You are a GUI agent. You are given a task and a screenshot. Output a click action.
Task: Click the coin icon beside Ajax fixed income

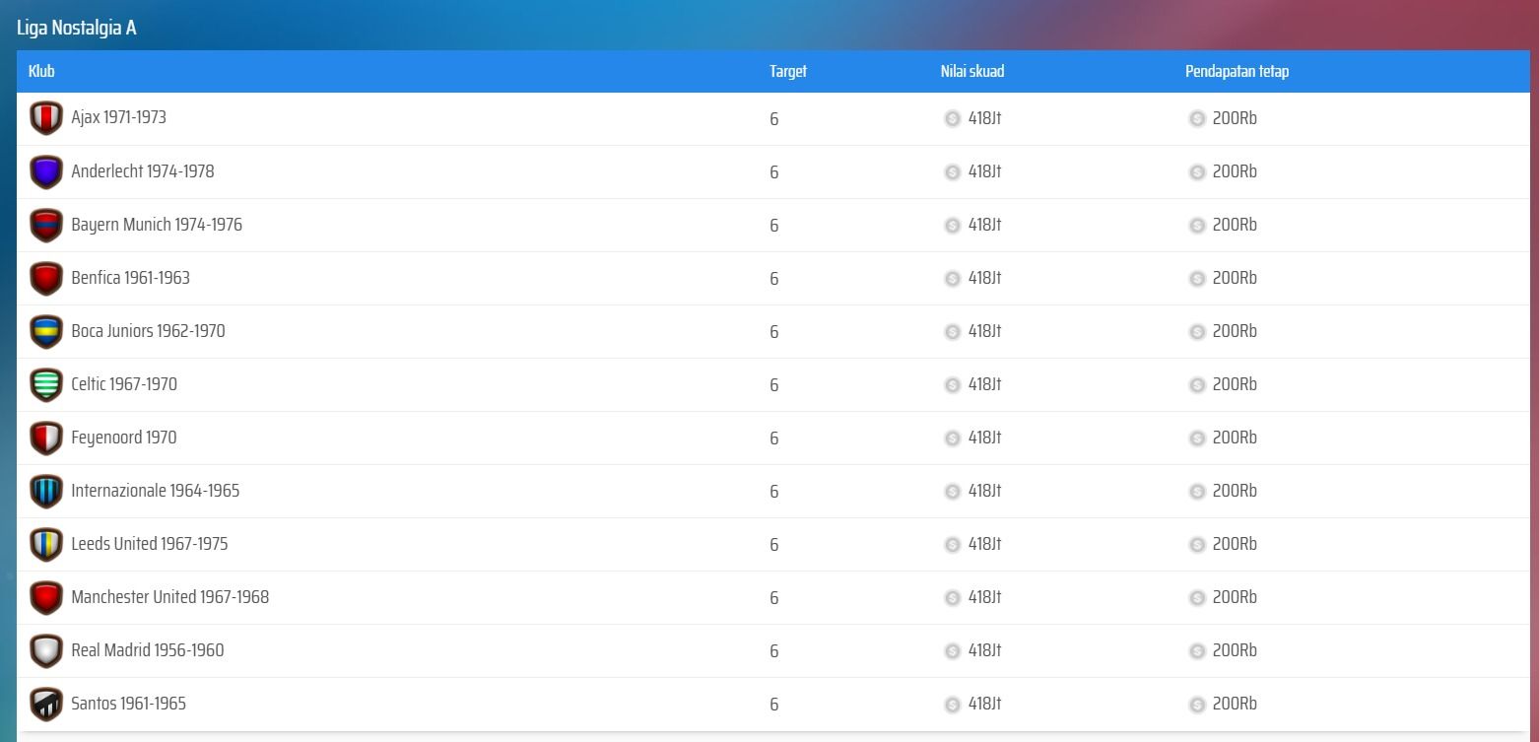coord(1197,118)
